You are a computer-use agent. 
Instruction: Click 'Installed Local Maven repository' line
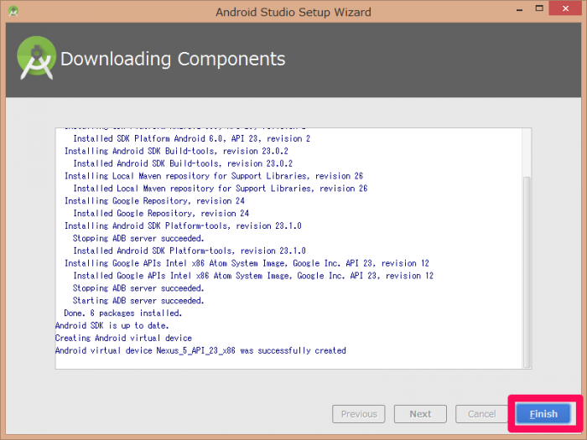click(x=220, y=189)
